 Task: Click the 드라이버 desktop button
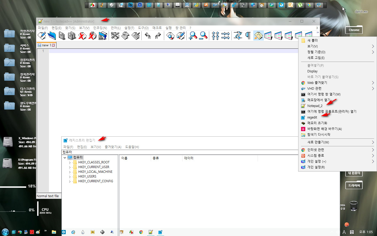pyautogui.click(x=354, y=185)
